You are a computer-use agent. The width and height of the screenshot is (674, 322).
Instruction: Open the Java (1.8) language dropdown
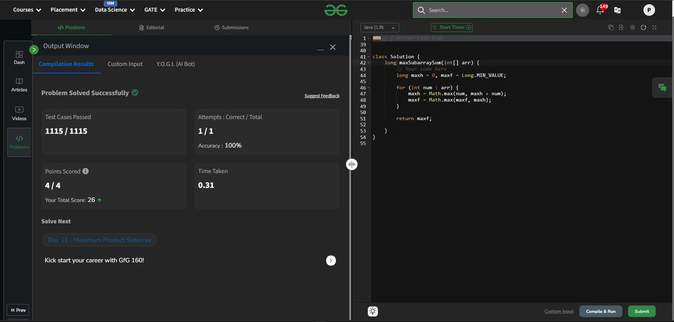(x=380, y=27)
